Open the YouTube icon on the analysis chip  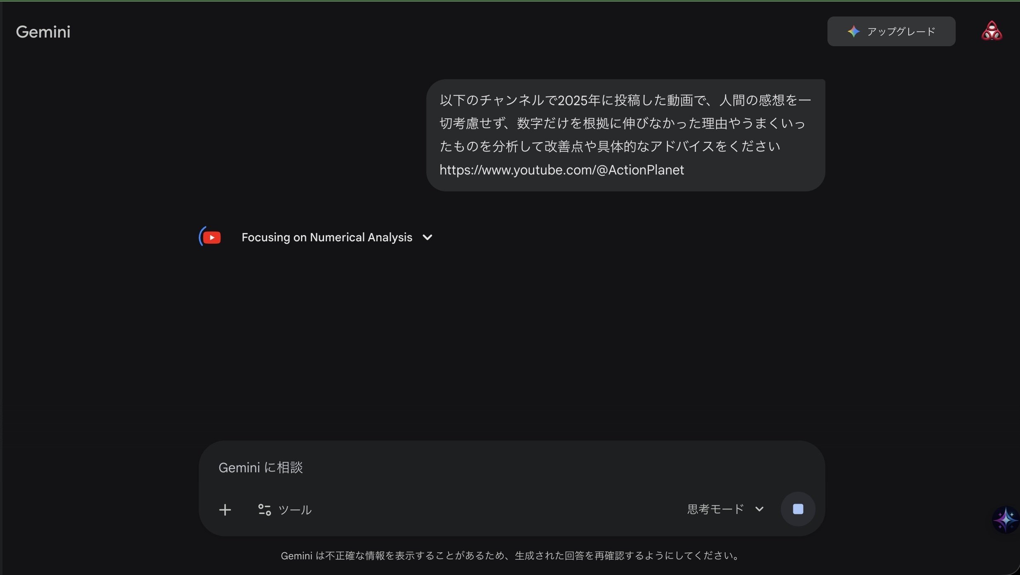pos(211,237)
